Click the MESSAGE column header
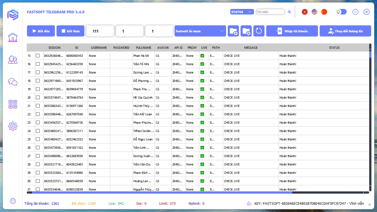This screenshot has width=377, height=212. tap(251, 48)
